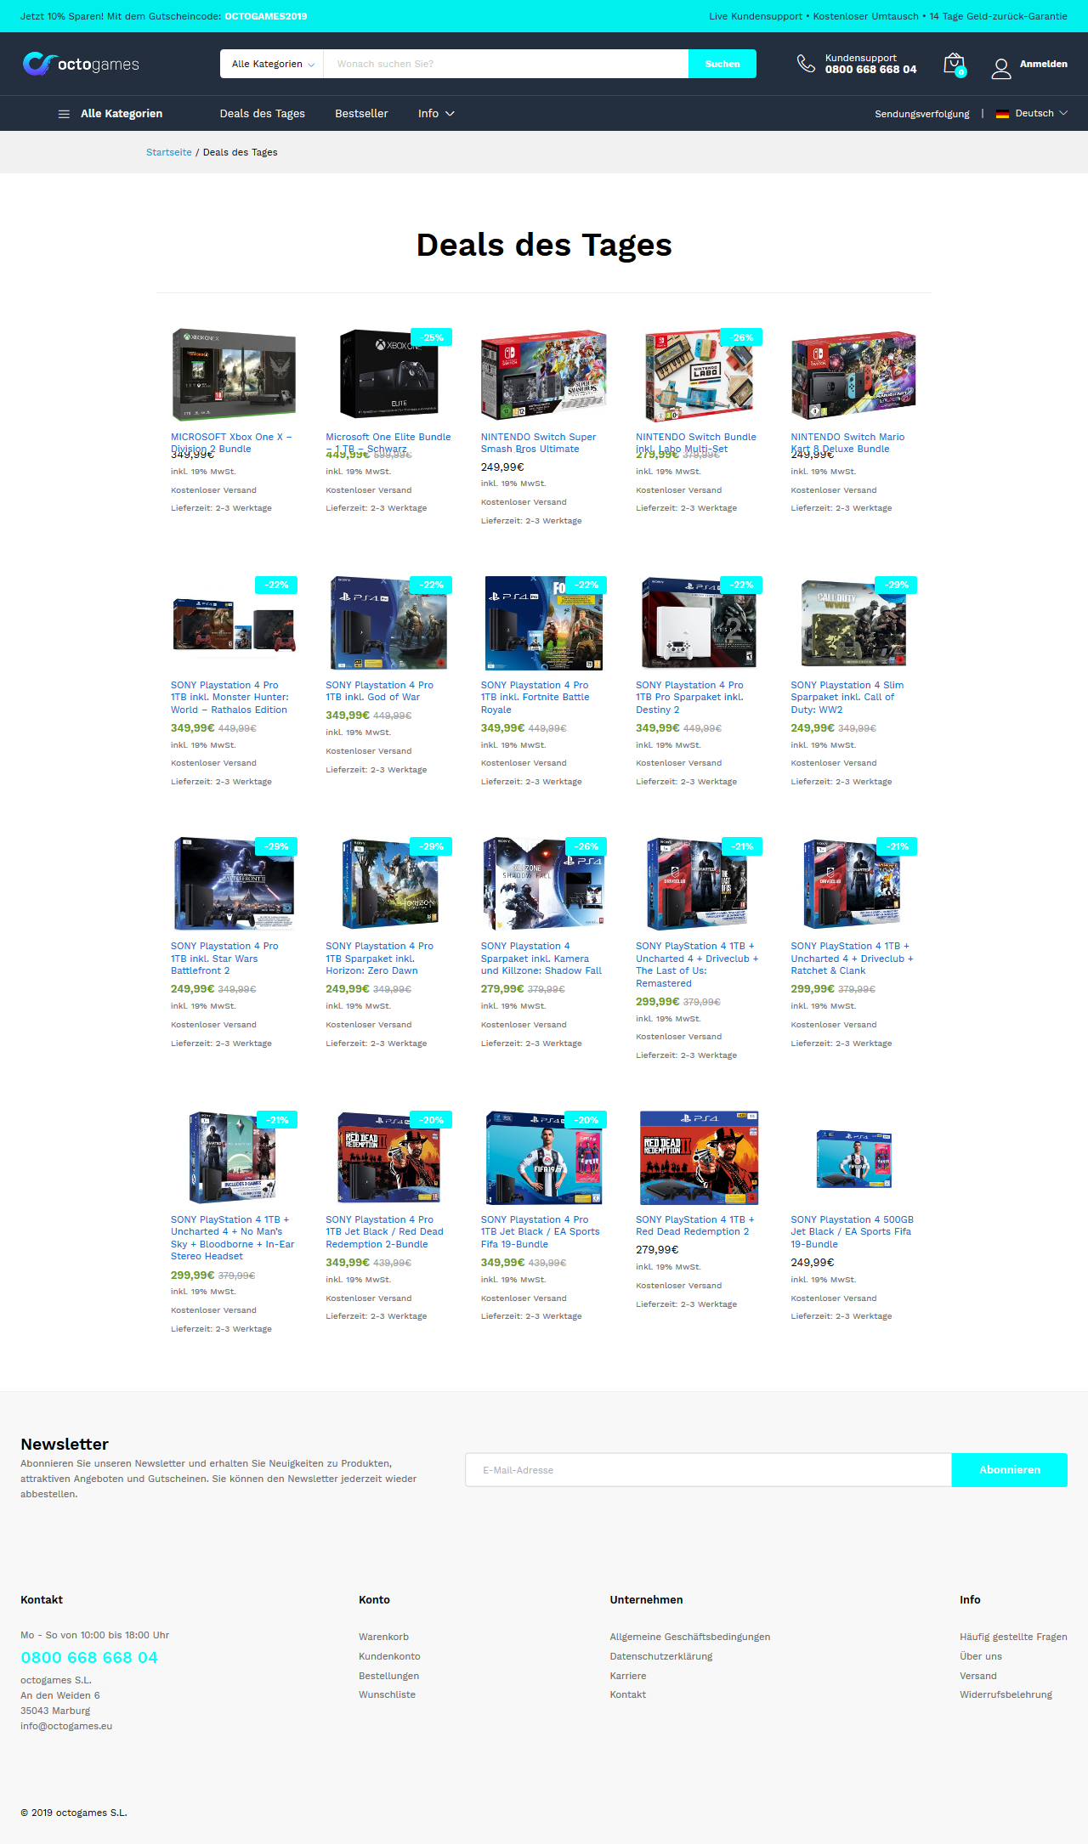Call footer number 0800 668 668 04

pos(89,1658)
